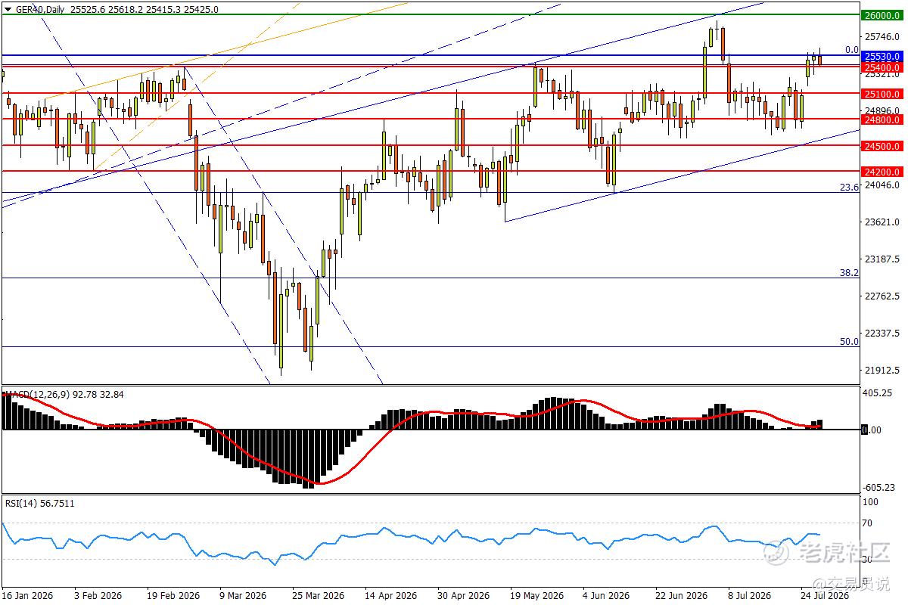Viewport: 908px width, 605px height.
Task: Select the green 26000.0 price label
Action: [x=882, y=15]
